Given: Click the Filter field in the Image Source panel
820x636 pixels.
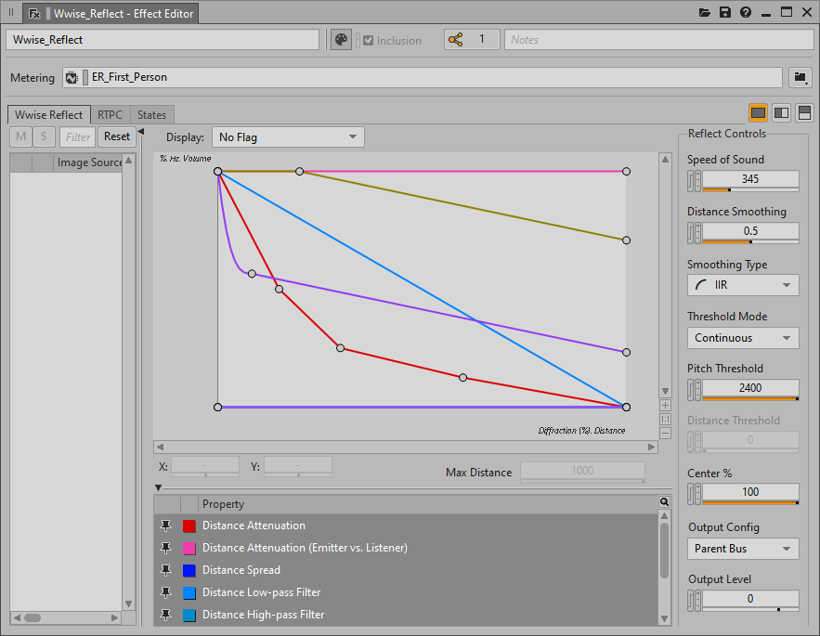Looking at the screenshot, I should tap(78, 137).
